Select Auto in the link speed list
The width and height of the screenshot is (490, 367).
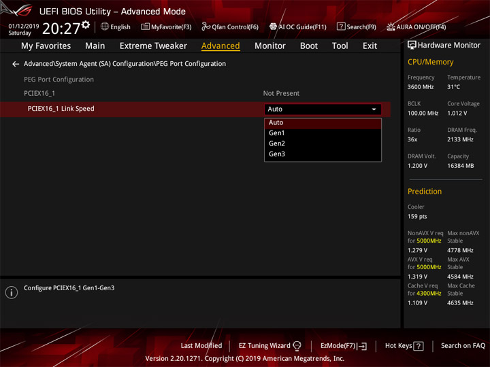click(x=323, y=122)
